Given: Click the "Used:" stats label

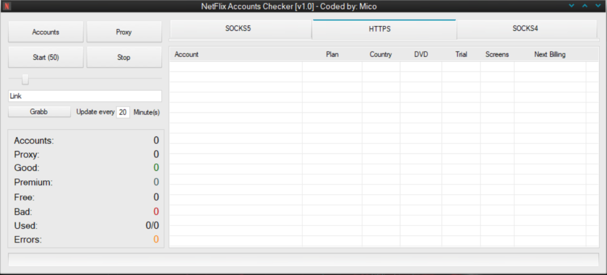Looking at the screenshot, I should (x=25, y=225).
